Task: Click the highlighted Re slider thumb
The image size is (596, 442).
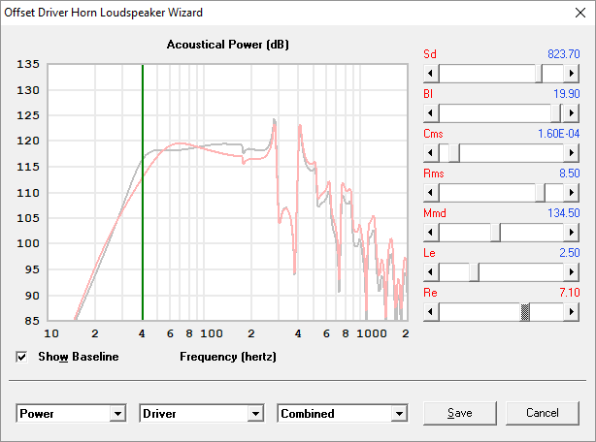Action: (x=525, y=312)
